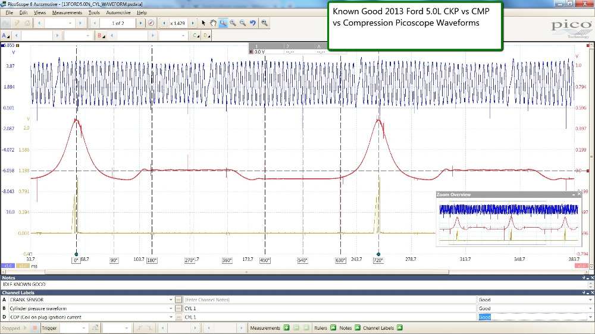Close the Notes panel
The height and width of the screenshot is (334, 595).
(x=592, y=278)
